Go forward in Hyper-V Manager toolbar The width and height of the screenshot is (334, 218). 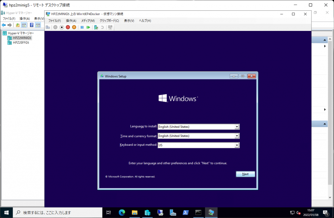tap(9, 25)
